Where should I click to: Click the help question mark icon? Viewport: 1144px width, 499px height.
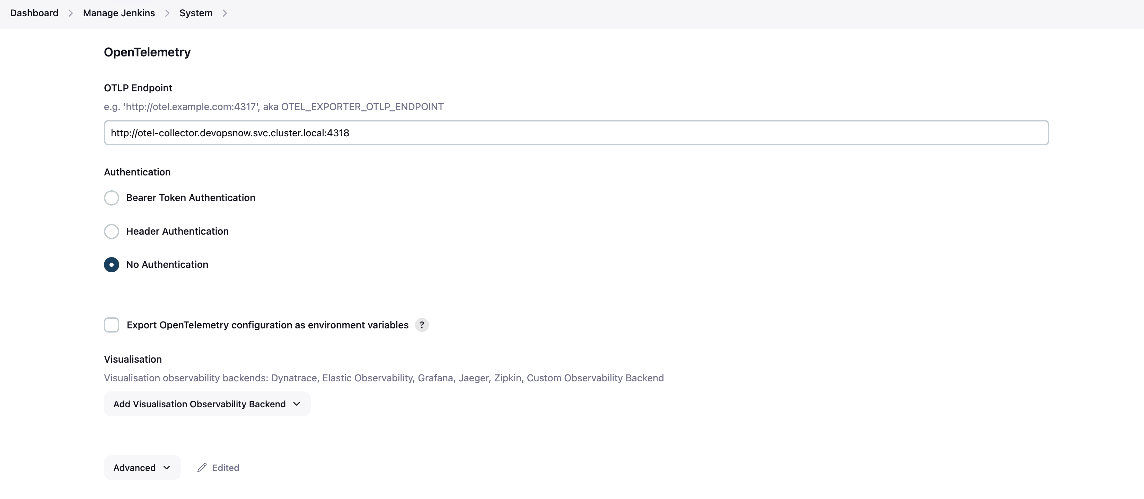coord(421,325)
